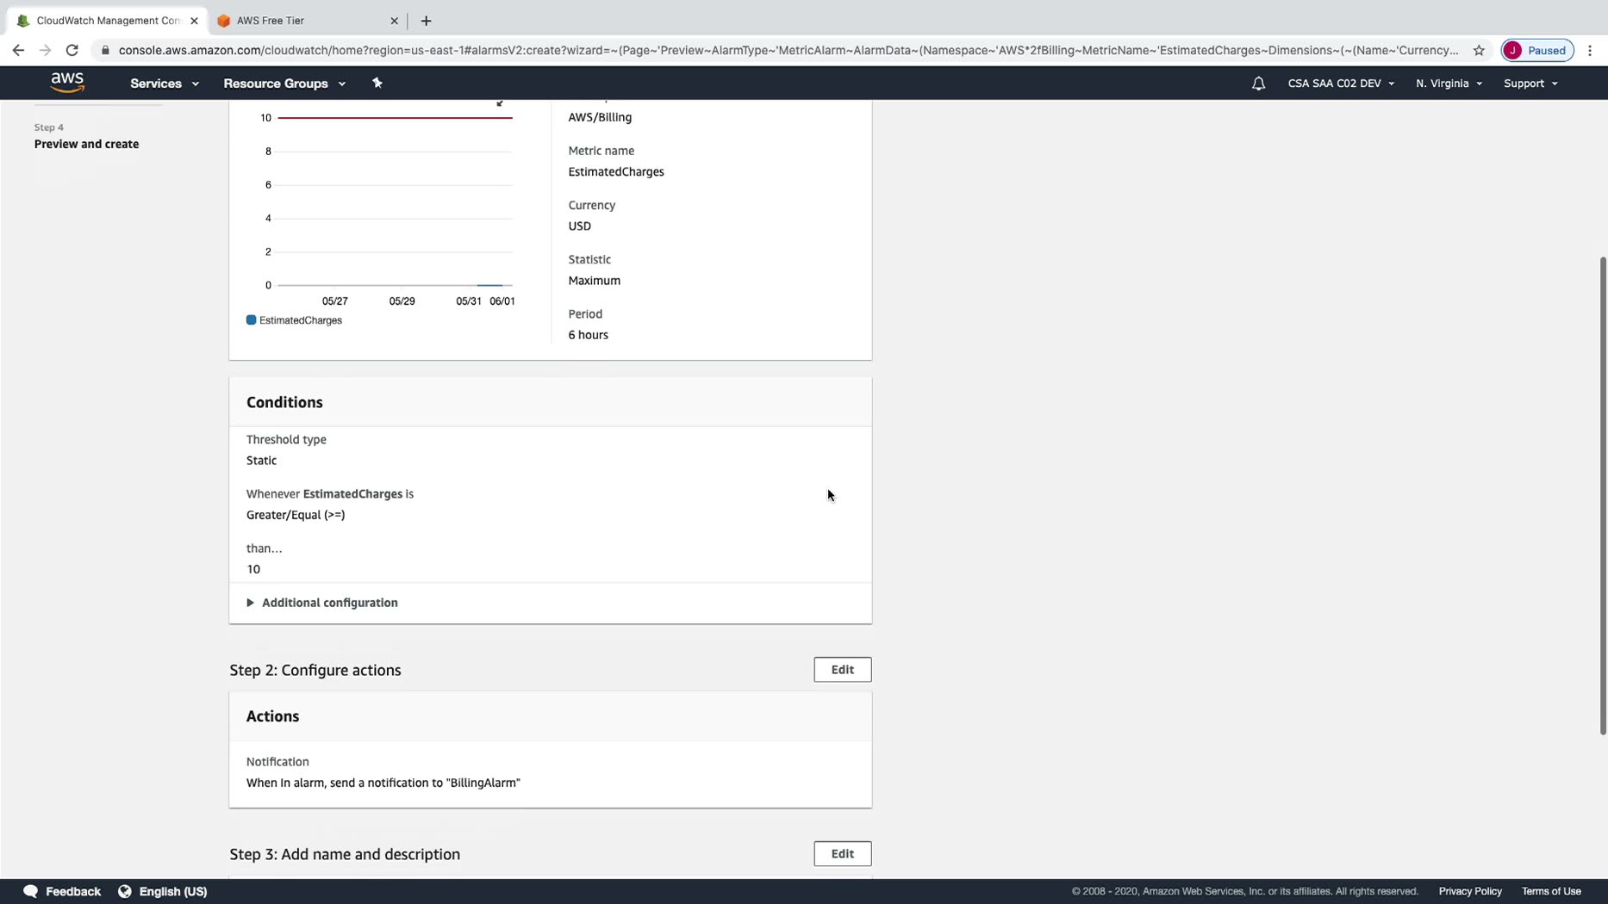Switch to the CloudWatch Management Console tab

107,21
